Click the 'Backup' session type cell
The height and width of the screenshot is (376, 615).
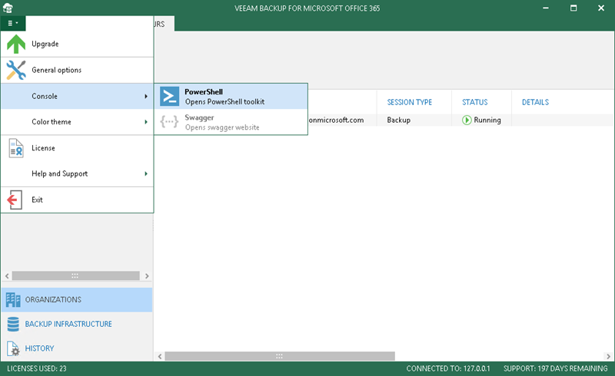pyautogui.click(x=398, y=120)
